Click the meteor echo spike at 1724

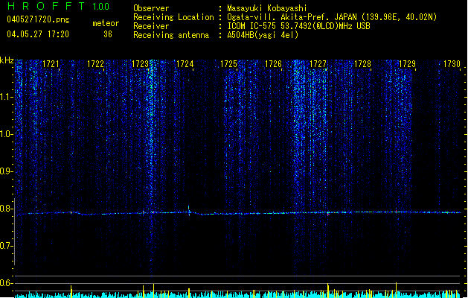pos(189,210)
